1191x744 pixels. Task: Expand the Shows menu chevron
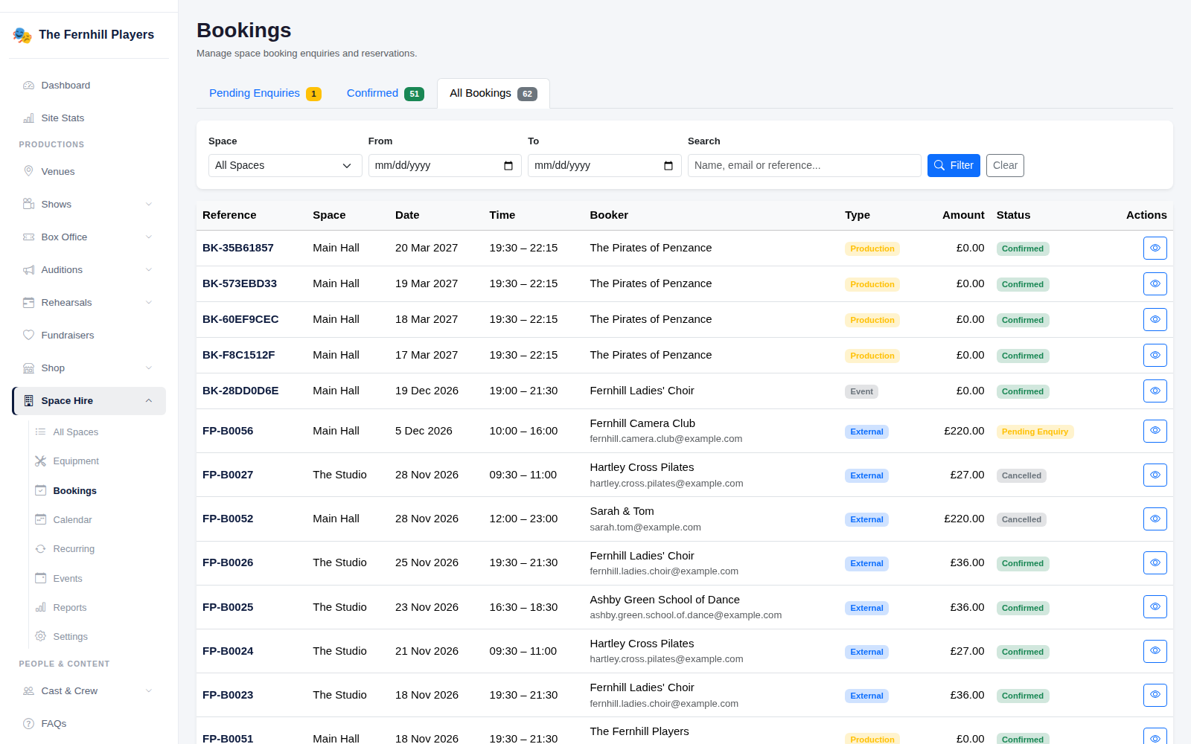click(149, 205)
